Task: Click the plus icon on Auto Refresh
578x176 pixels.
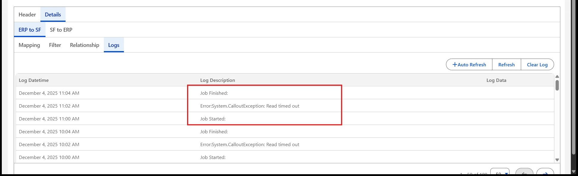Action: pos(455,65)
